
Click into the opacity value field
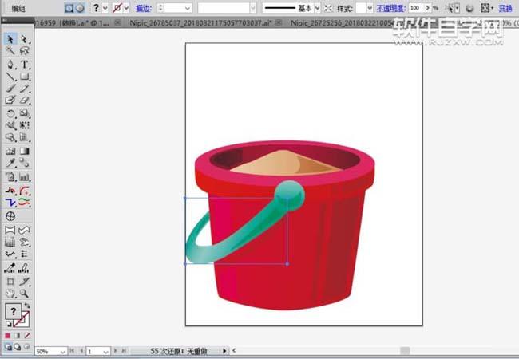click(416, 8)
